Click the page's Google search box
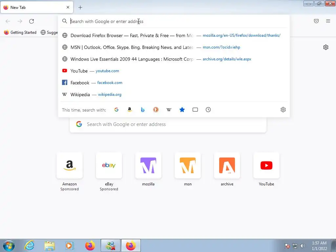This screenshot has height=252, width=336. pyautogui.click(x=168, y=124)
